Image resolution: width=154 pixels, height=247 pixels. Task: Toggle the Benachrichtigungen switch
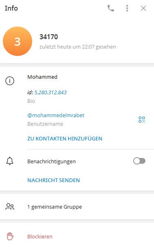click(139, 161)
